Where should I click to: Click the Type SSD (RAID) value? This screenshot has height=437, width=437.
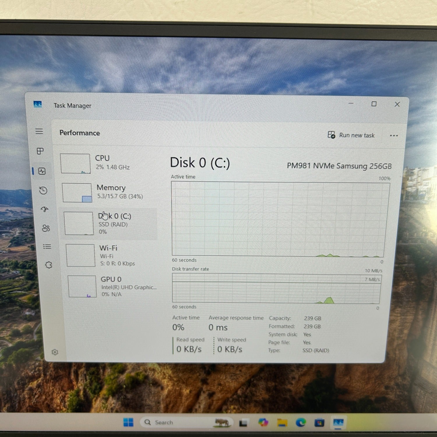(x=316, y=350)
